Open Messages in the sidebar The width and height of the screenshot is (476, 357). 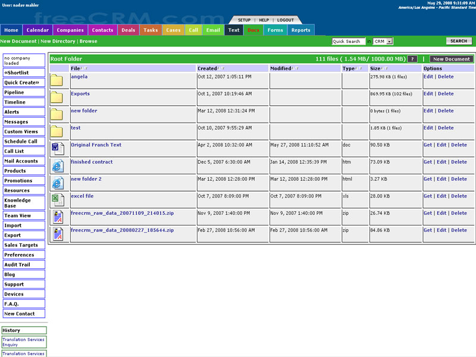pos(24,122)
